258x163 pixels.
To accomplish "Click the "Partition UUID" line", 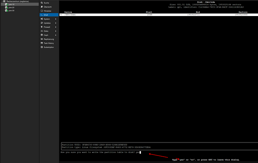I will pos(95,145).
